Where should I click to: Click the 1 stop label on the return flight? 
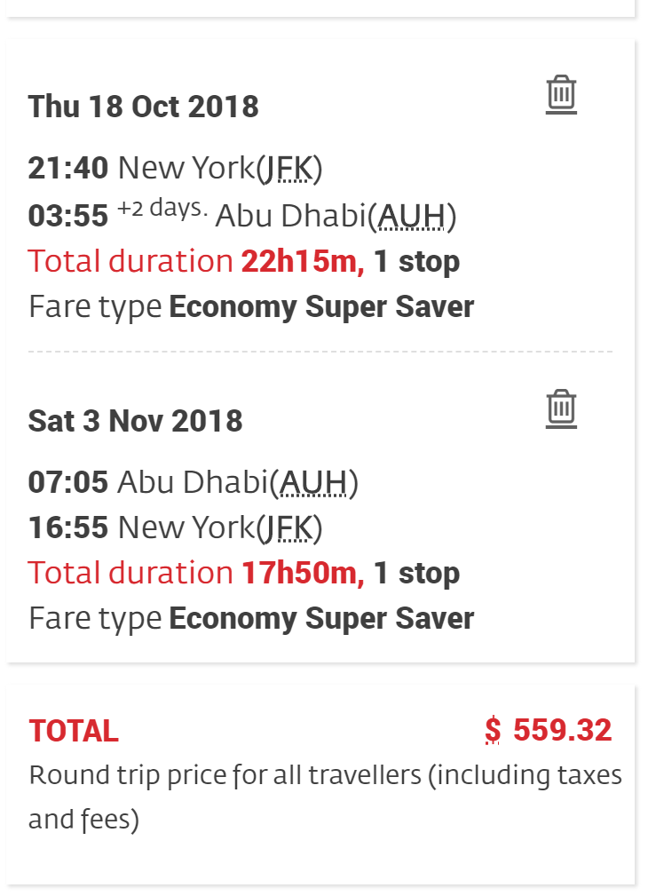(x=417, y=574)
